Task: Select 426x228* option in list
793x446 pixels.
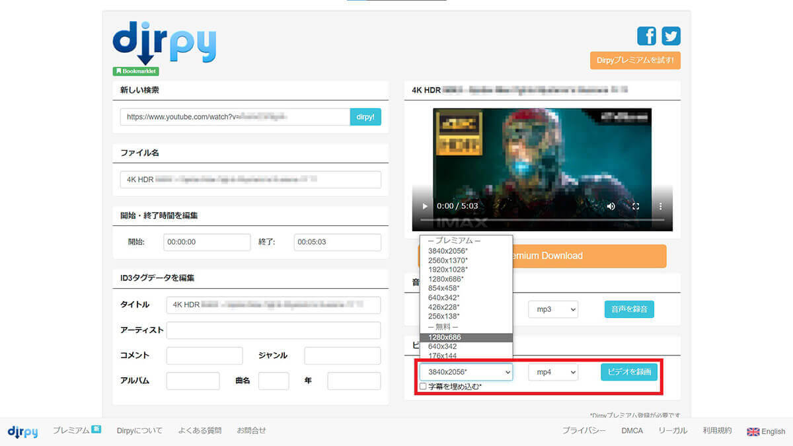Action: tap(466, 307)
